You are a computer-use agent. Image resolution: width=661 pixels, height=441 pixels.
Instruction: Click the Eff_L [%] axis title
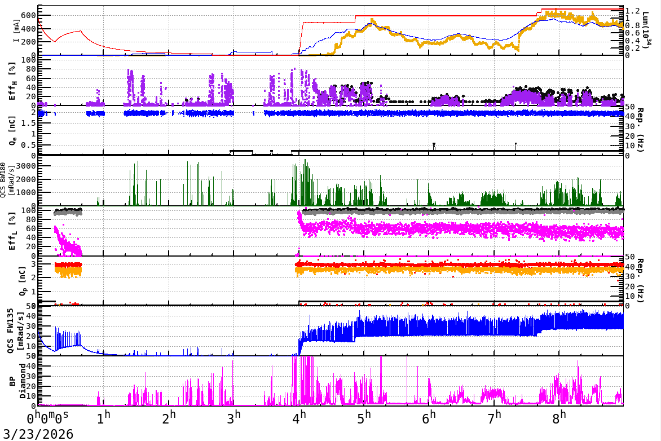(x=14, y=231)
